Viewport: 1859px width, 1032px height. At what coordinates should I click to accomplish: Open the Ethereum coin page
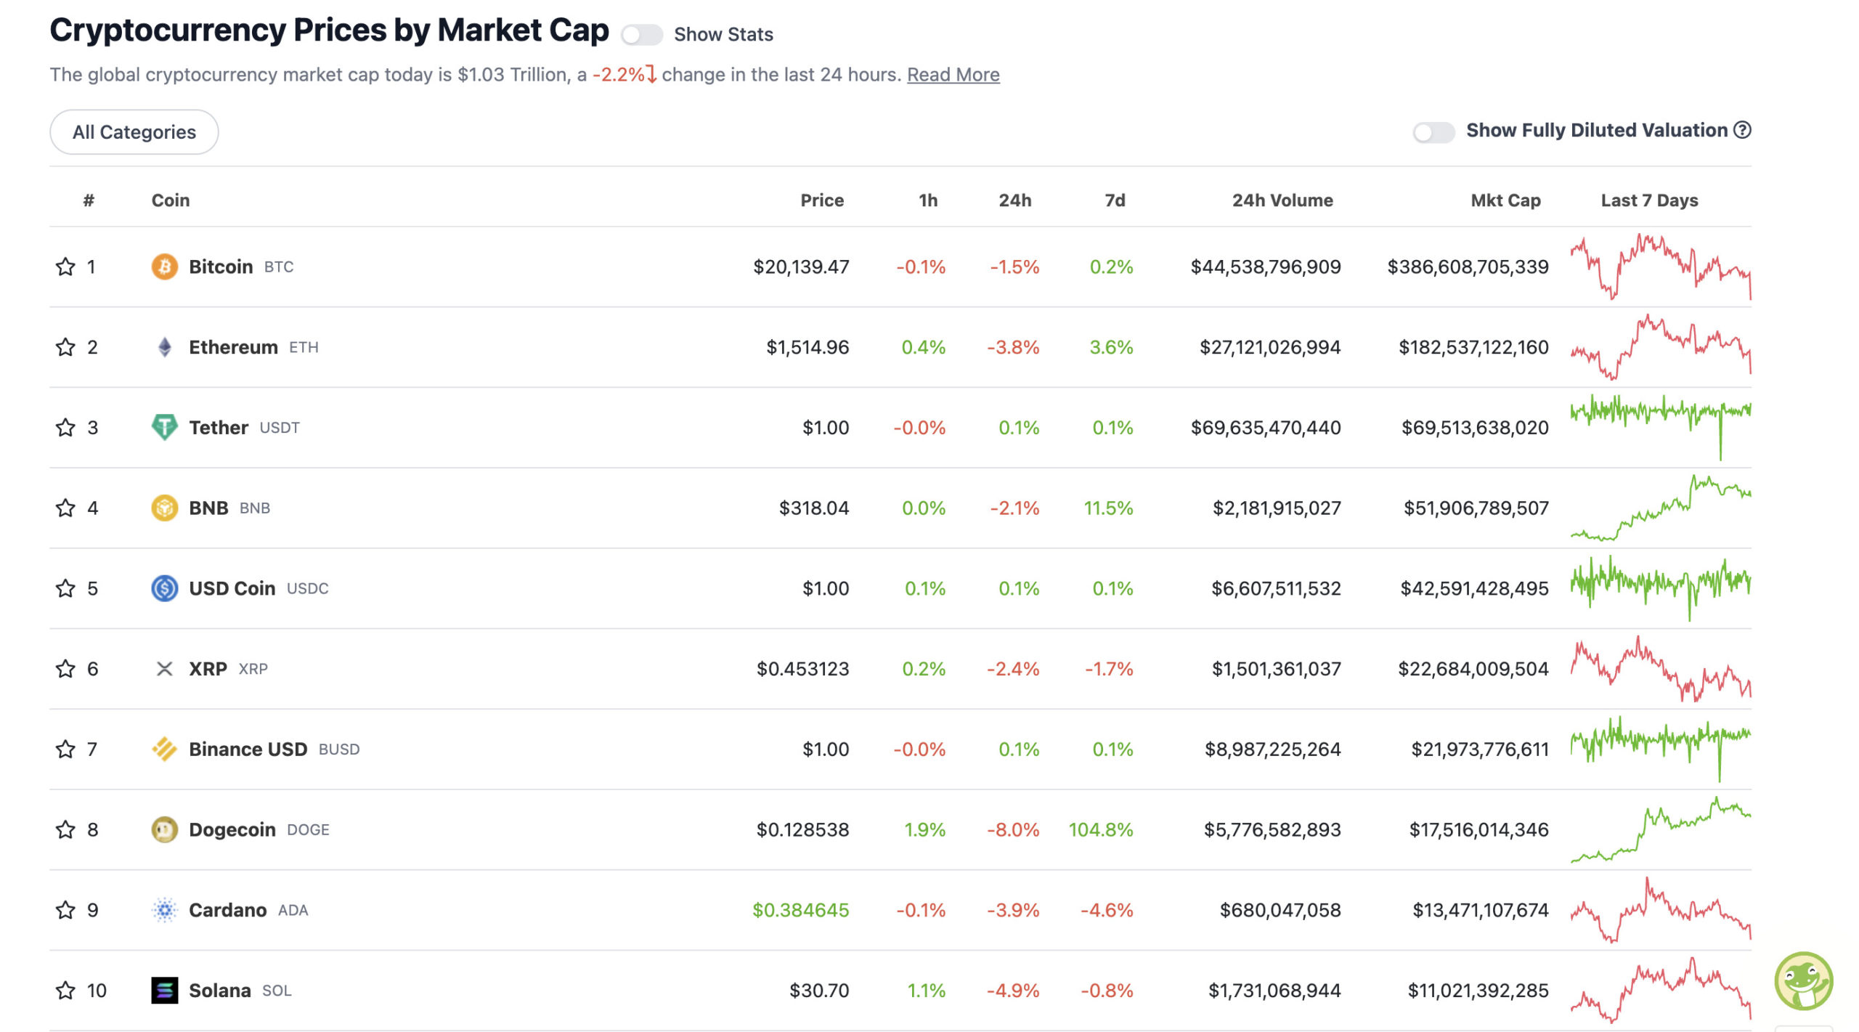pyautogui.click(x=233, y=347)
